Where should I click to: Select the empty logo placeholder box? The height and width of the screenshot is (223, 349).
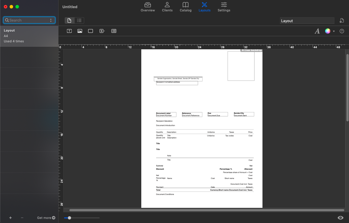click(241, 66)
